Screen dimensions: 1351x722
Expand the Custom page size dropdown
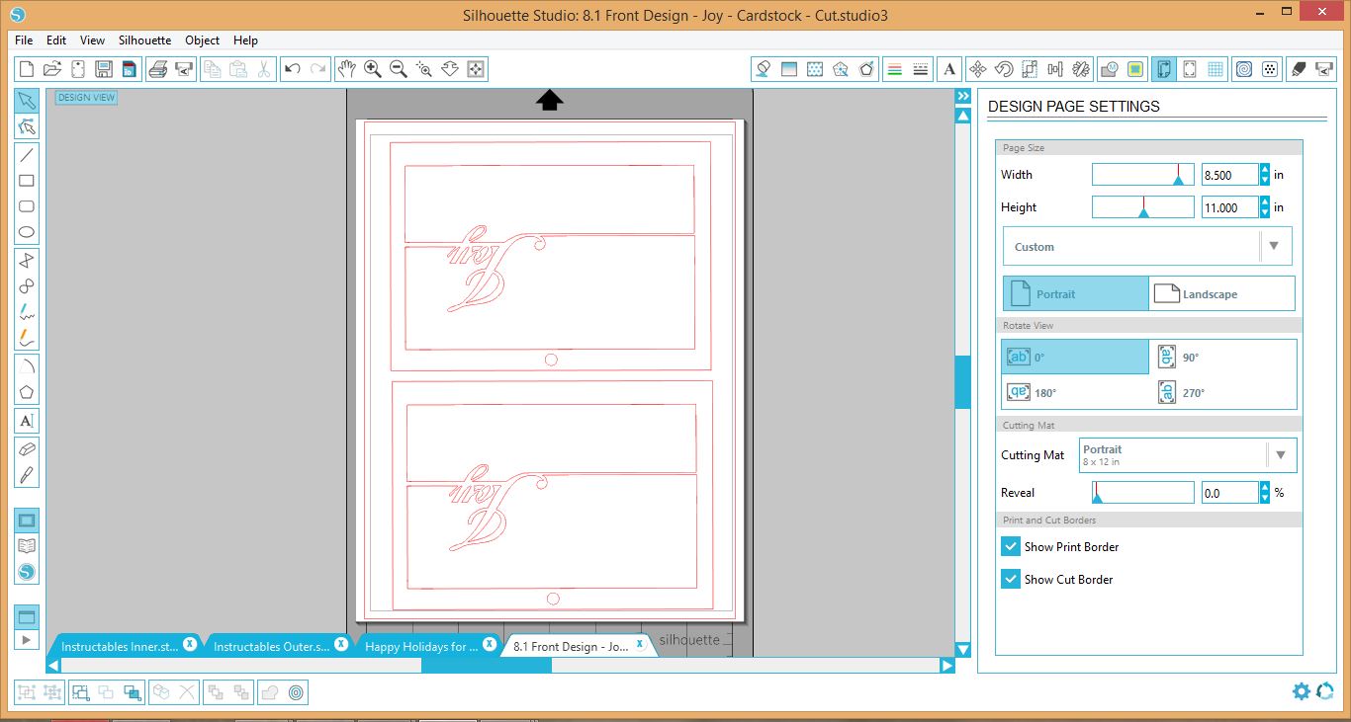[1274, 246]
